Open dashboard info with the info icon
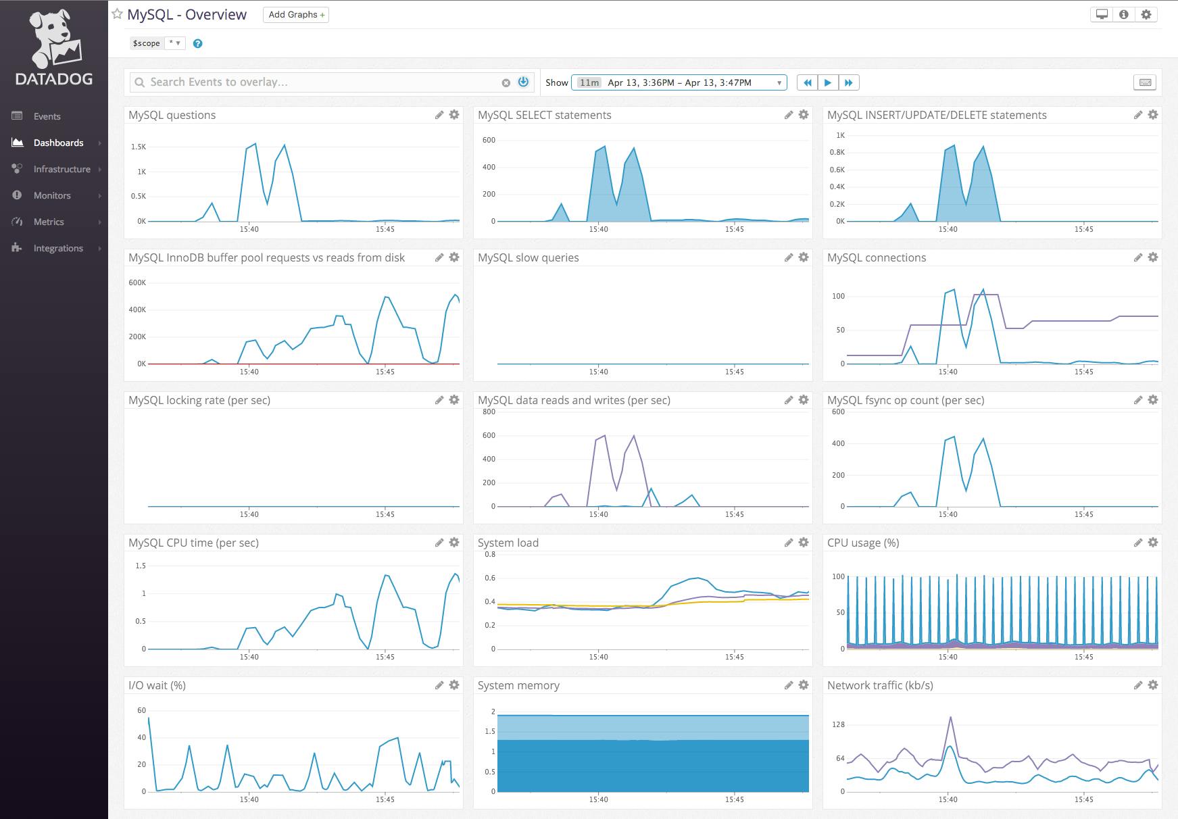 [1124, 14]
